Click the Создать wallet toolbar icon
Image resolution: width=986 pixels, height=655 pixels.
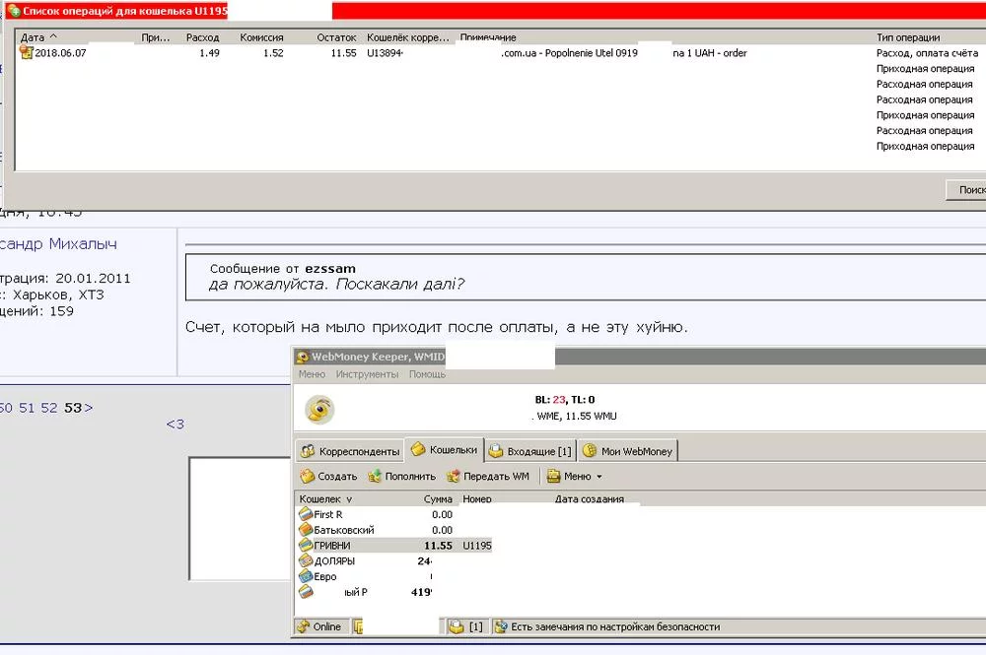308,477
